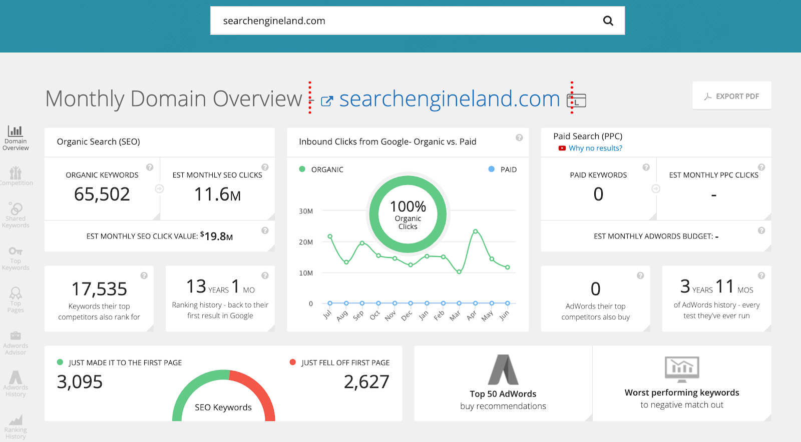Open Adwords History in the sidebar
801x442 pixels.
(x=16, y=384)
